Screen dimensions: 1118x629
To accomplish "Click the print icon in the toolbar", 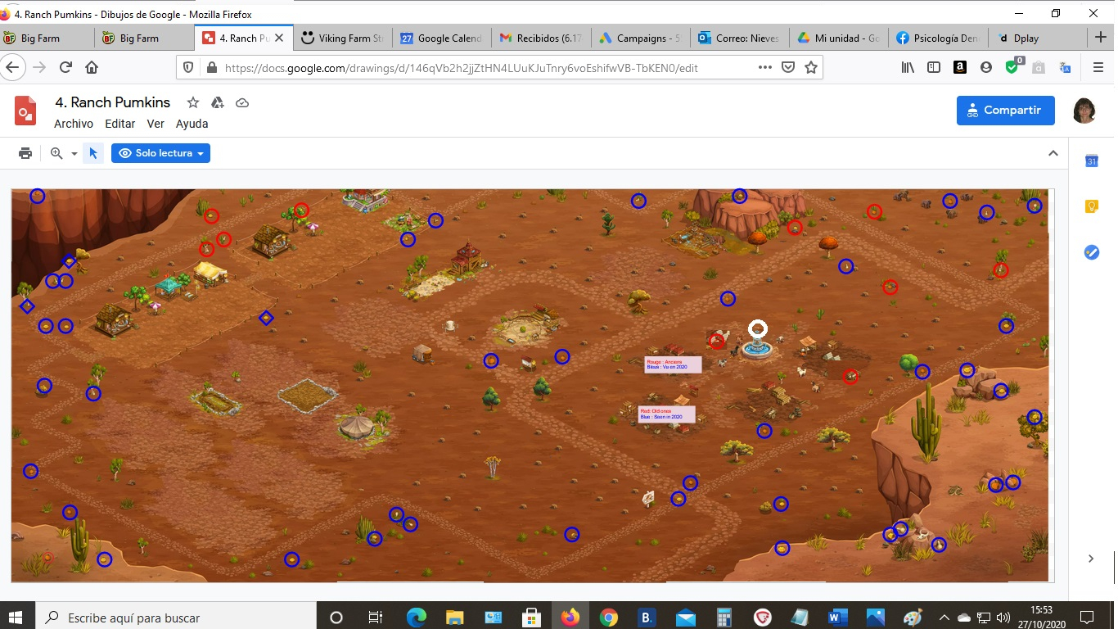I will (25, 153).
